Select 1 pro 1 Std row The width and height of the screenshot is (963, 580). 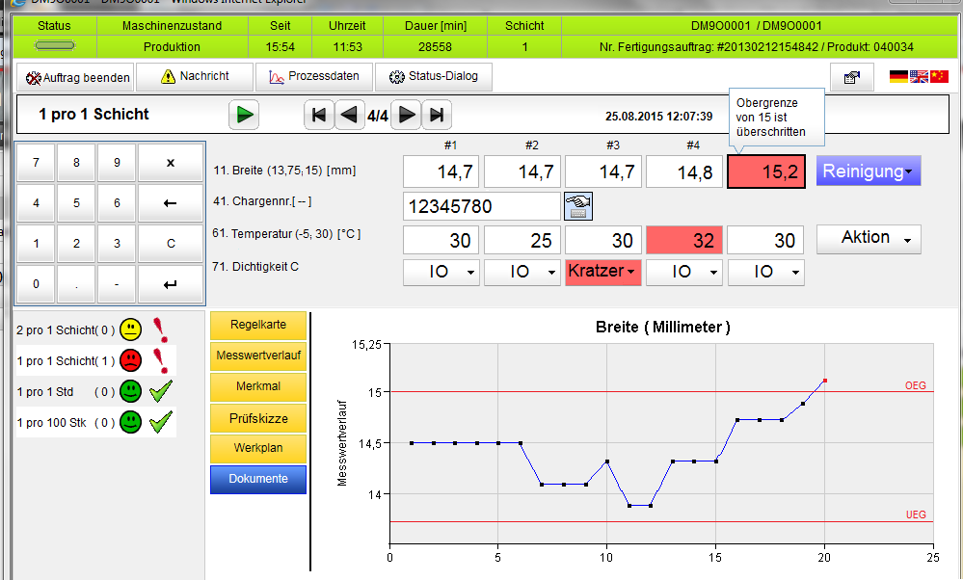click(x=95, y=391)
